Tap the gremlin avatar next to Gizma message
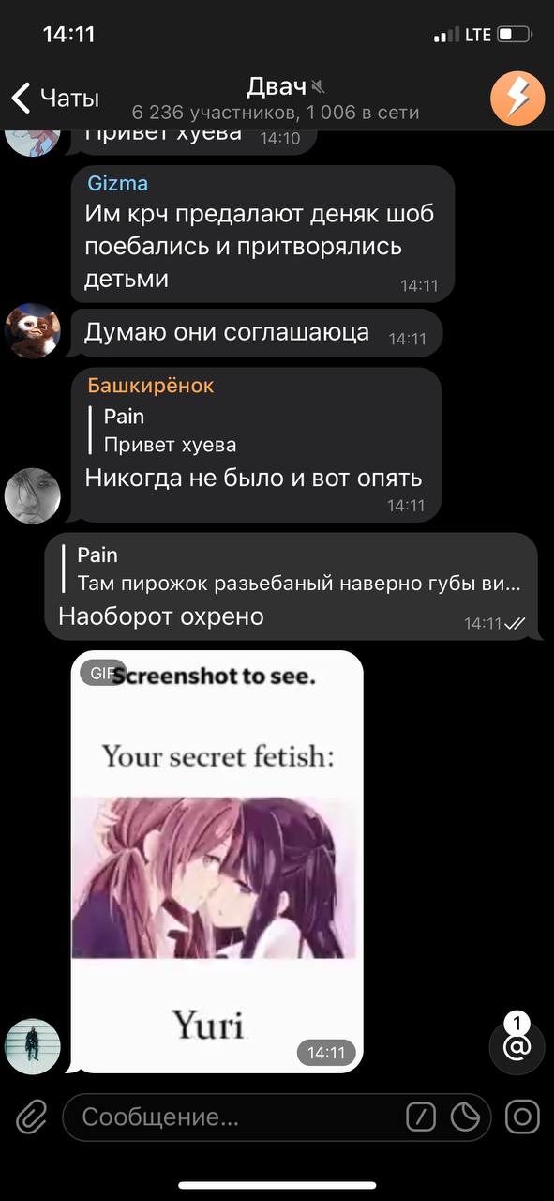Viewport: 554px width, 1201px height. tap(33, 330)
